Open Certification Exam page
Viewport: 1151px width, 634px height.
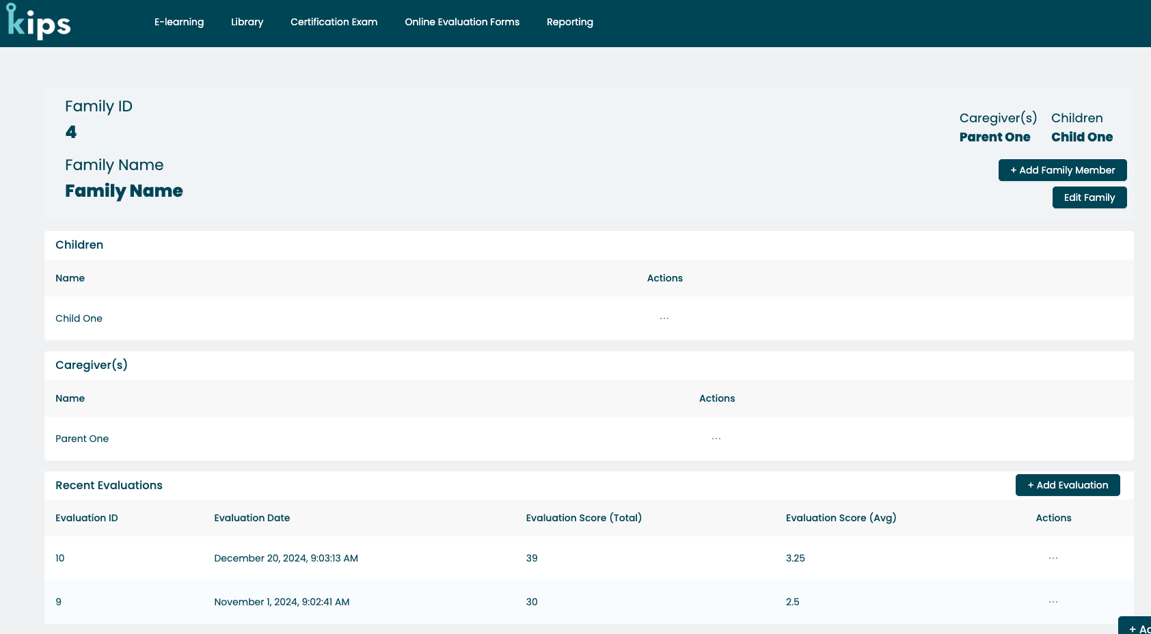pyautogui.click(x=334, y=22)
